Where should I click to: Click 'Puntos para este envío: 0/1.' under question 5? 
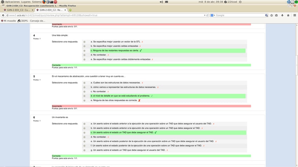point(65,109)
